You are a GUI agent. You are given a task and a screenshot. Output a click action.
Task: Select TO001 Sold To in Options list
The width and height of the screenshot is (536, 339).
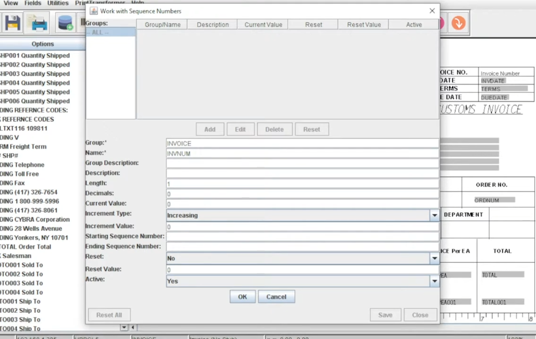click(x=21, y=265)
